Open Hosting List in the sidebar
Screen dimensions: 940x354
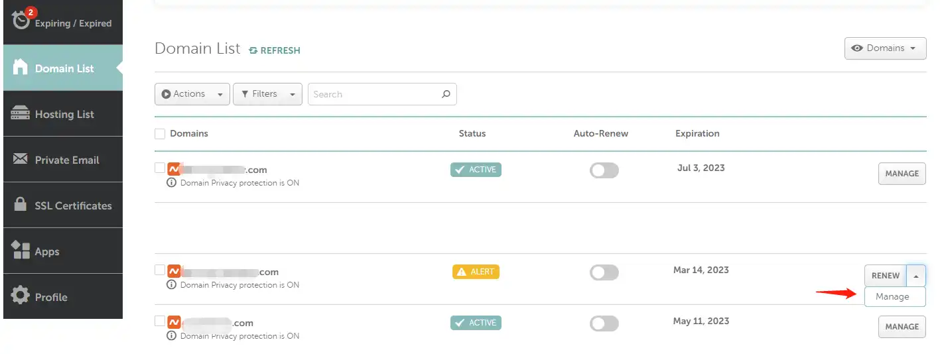[63, 113]
